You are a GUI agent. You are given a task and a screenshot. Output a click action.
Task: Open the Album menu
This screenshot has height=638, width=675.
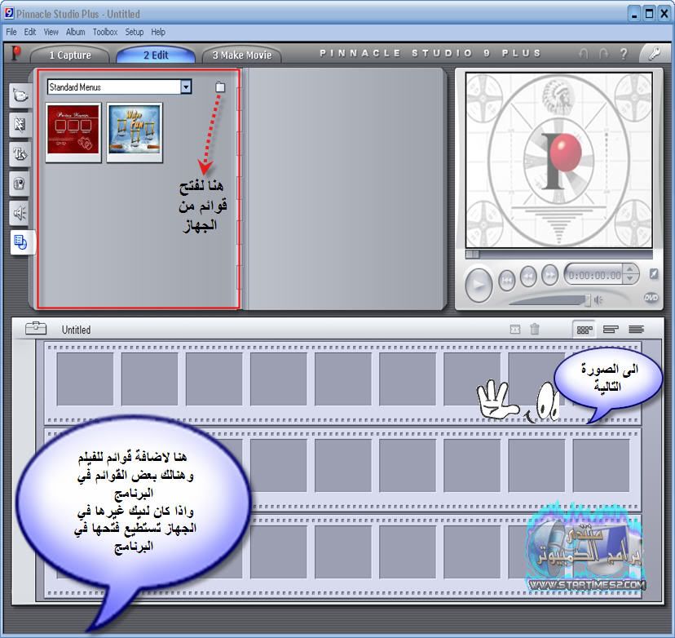[75, 32]
